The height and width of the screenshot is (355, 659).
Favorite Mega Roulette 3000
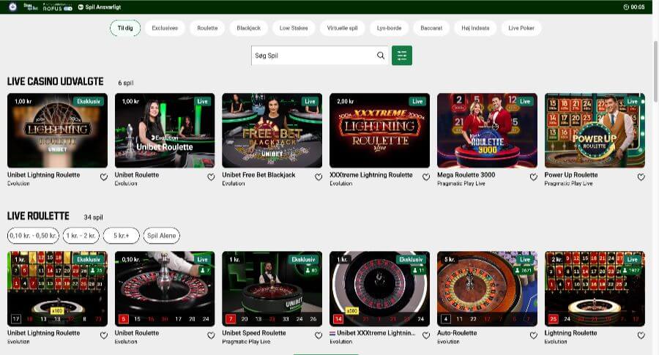tap(533, 177)
